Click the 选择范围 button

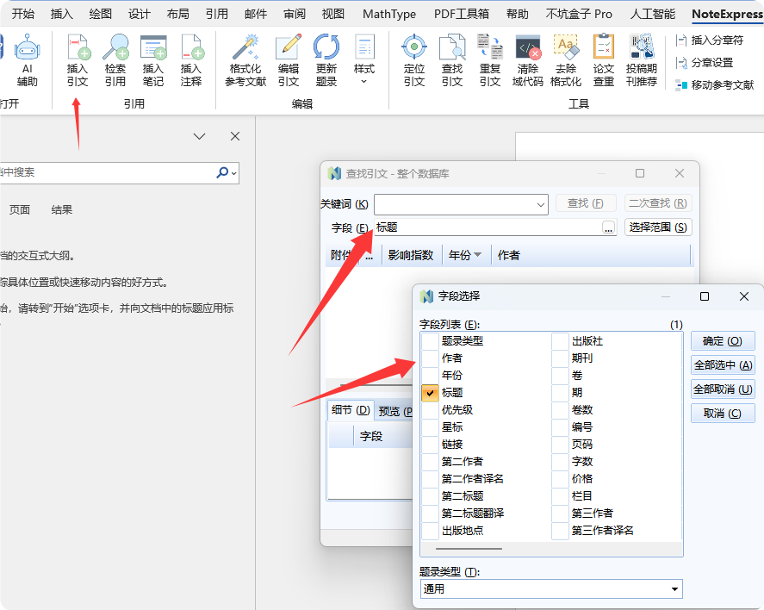[x=658, y=227]
